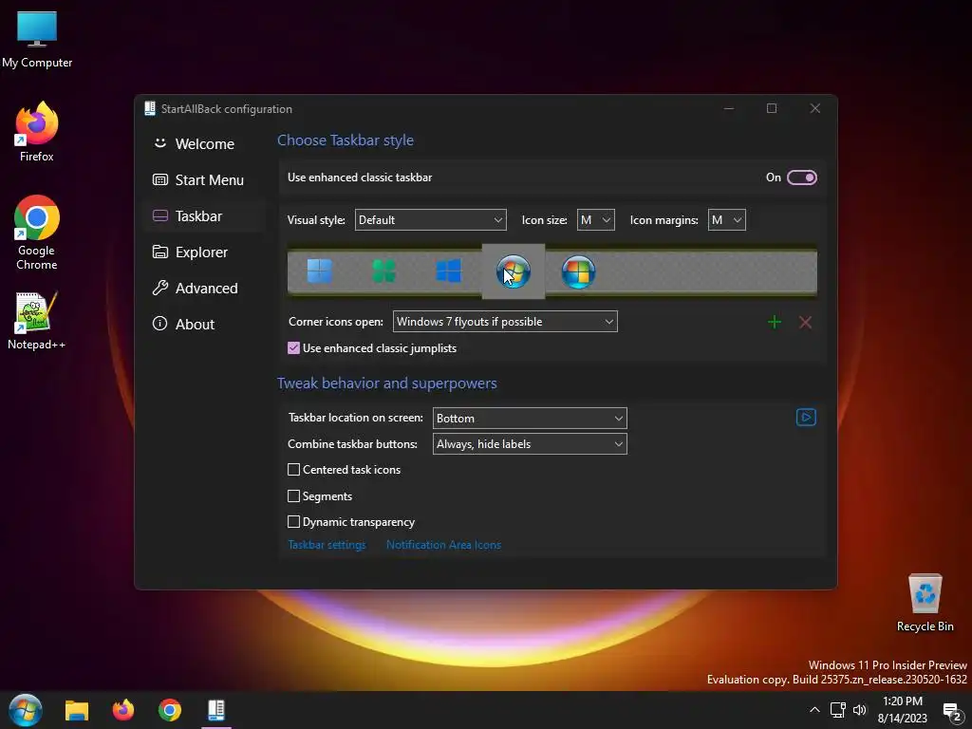Expand Corner icons open dropdown
The height and width of the screenshot is (729, 972).
pos(505,322)
